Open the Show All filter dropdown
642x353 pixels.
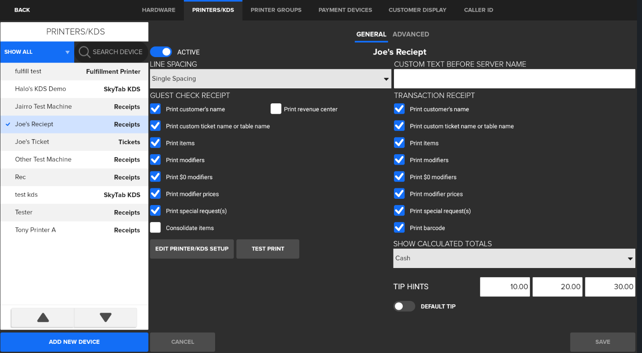[x=37, y=52]
